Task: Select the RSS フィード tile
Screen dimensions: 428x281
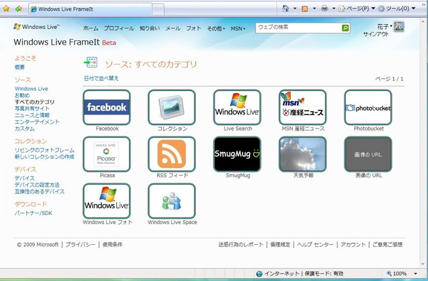Action: coord(172,155)
